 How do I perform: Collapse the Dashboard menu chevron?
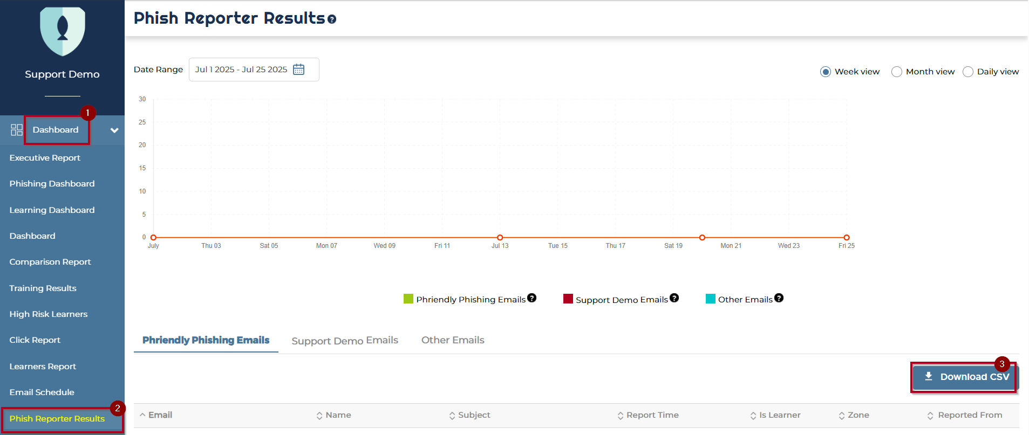click(114, 130)
